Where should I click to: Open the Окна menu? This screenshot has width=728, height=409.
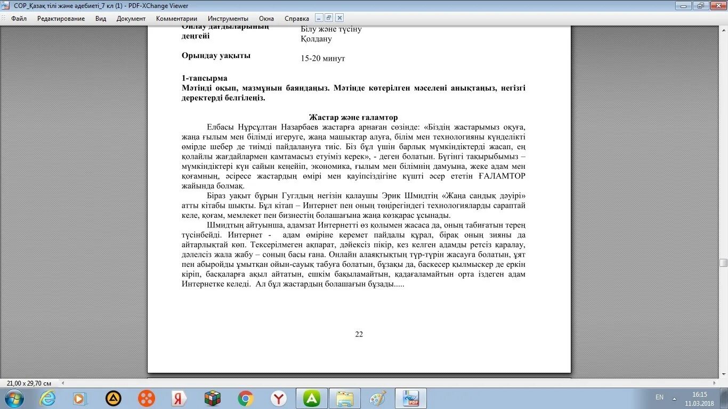[266, 18]
